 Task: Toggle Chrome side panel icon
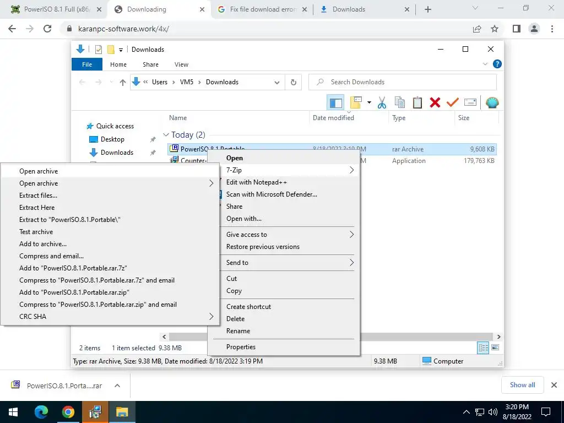pyautogui.click(x=517, y=29)
